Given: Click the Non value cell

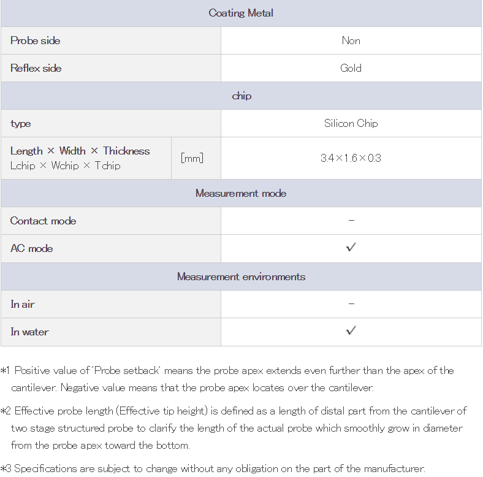Looking at the screenshot, I should [x=351, y=40].
